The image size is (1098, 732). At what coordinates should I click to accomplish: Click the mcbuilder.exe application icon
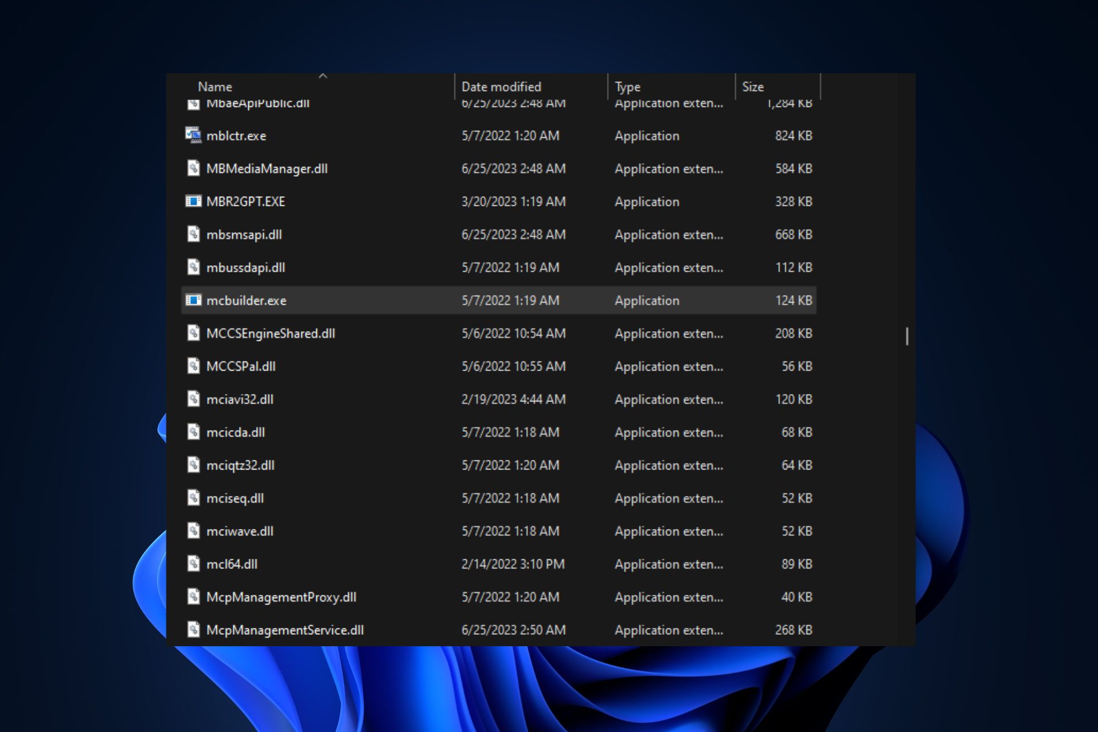pos(193,300)
